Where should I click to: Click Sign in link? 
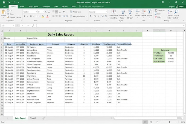click(172, 7)
